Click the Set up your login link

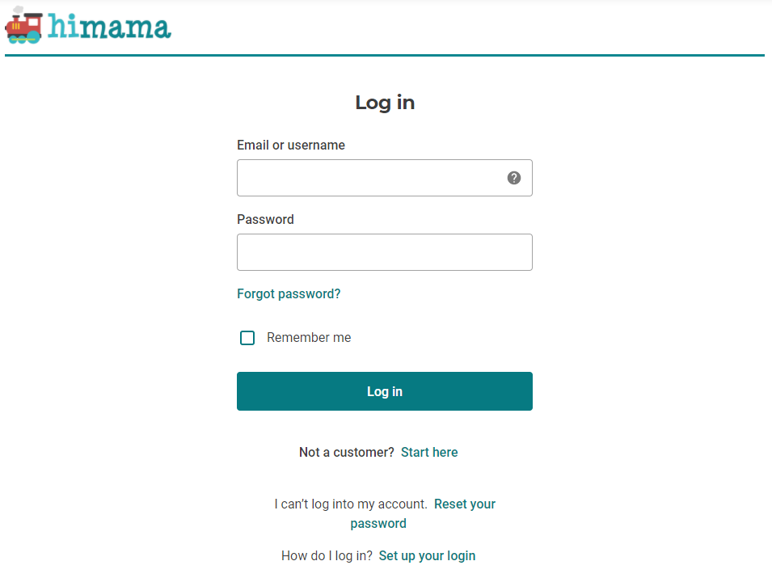coord(427,555)
